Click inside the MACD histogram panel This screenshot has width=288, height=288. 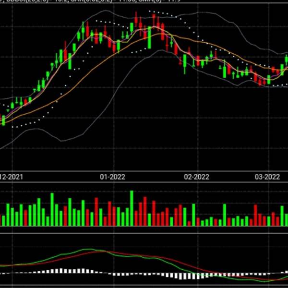[144, 260]
